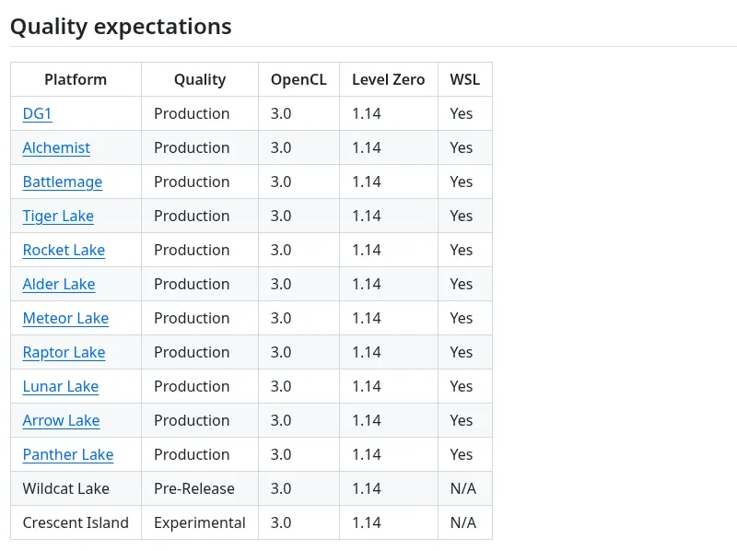Image resolution: width=737 pixels, height=551 pixels.
Task: Click the Alchemist link
Action: [56, 147]
